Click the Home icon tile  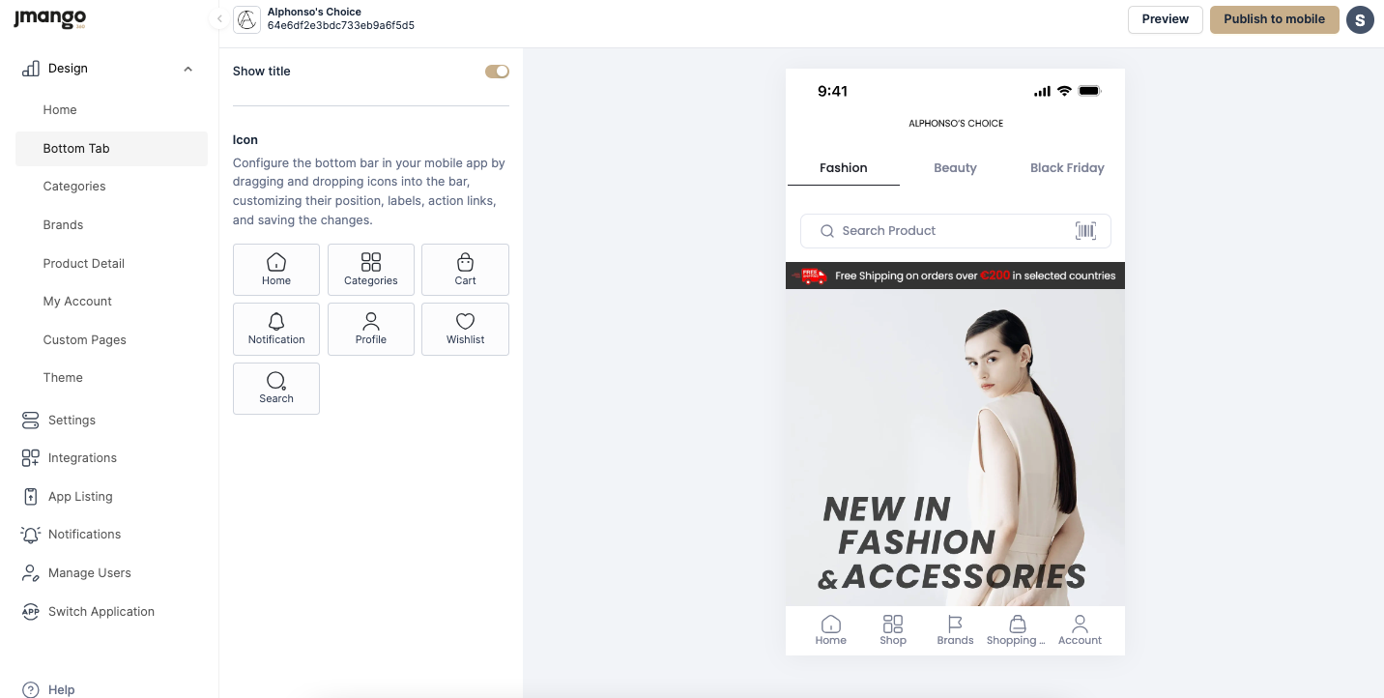click(x=275, y=269)
